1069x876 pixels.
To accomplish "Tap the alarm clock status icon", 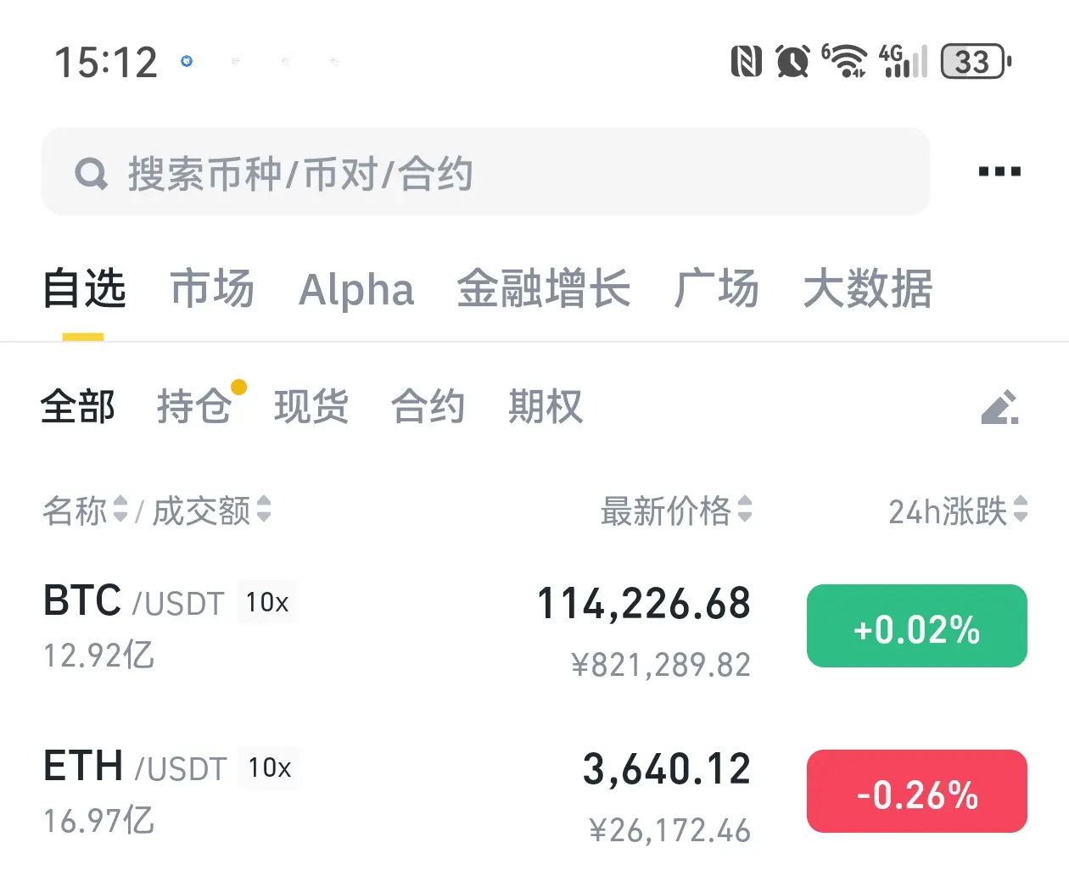I will [793, 62].
